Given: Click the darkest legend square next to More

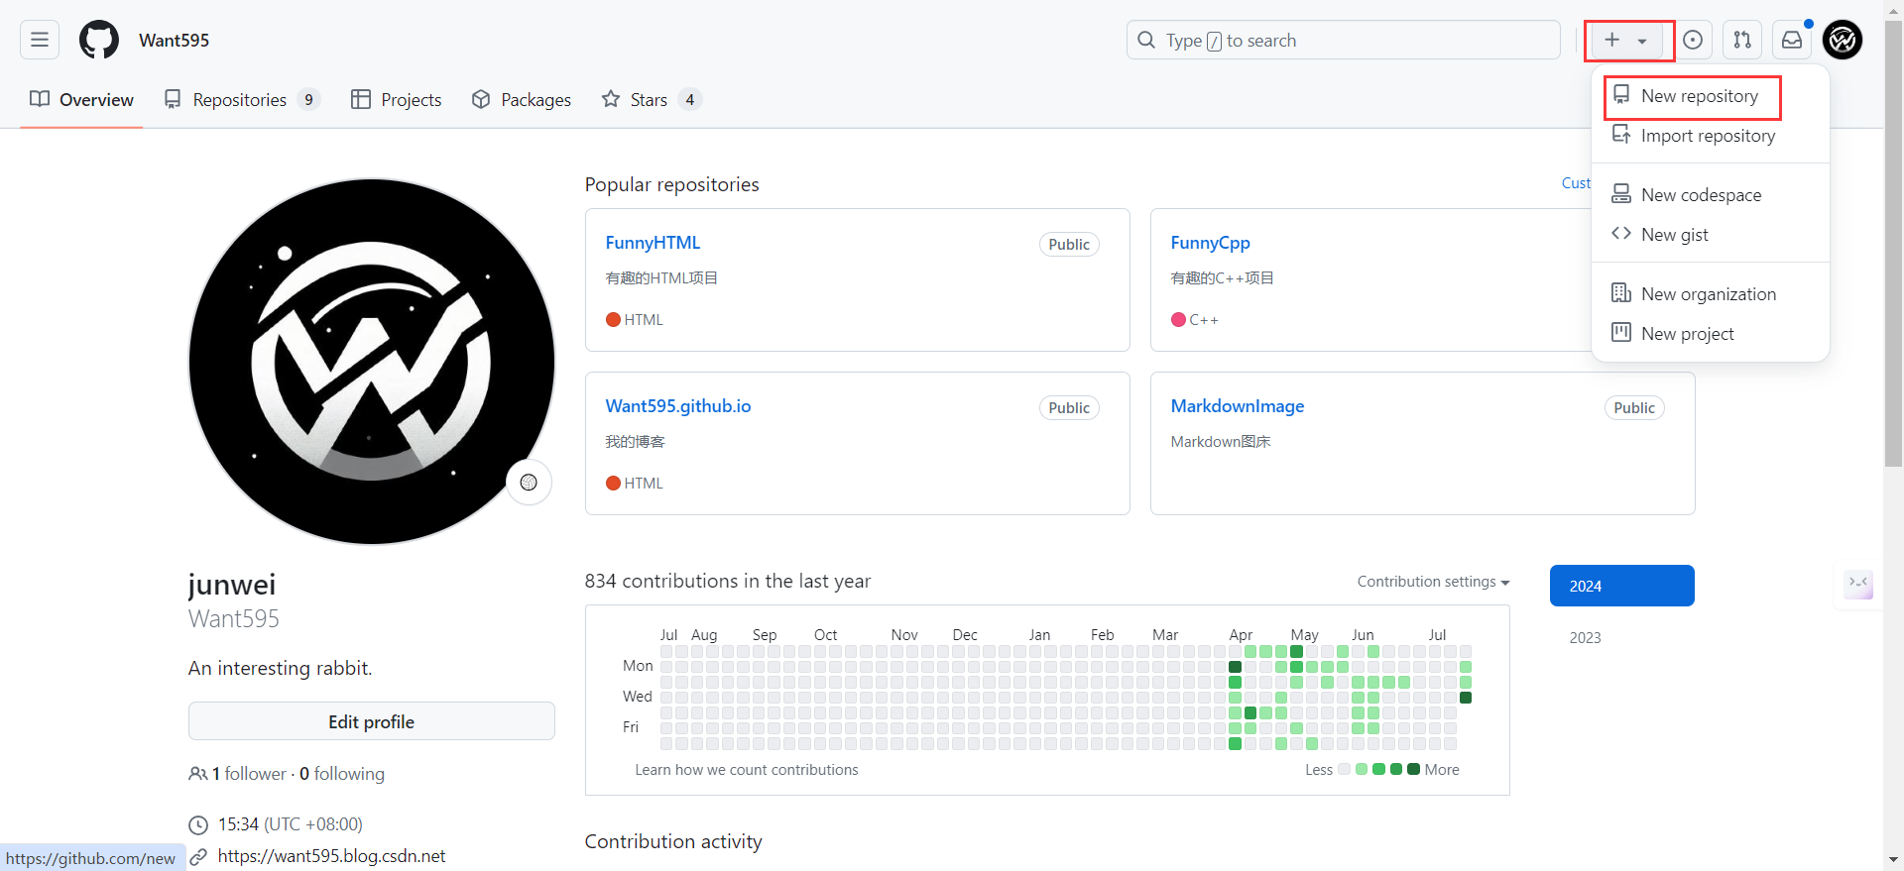Looking at the screenshot, I should point(1414,769).
